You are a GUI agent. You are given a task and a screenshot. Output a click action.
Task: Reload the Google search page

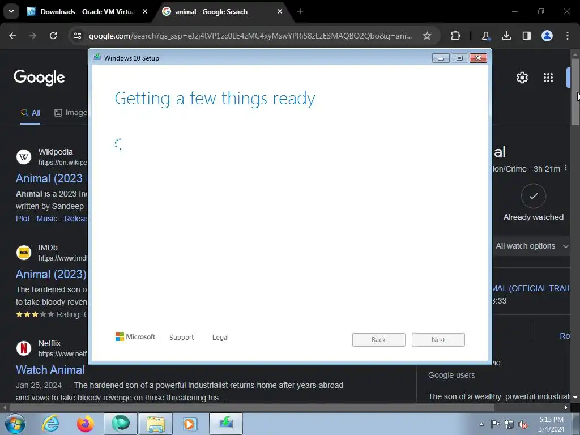(53, 36)
